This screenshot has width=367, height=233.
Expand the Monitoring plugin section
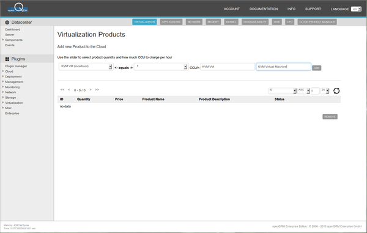coord(12,87)
